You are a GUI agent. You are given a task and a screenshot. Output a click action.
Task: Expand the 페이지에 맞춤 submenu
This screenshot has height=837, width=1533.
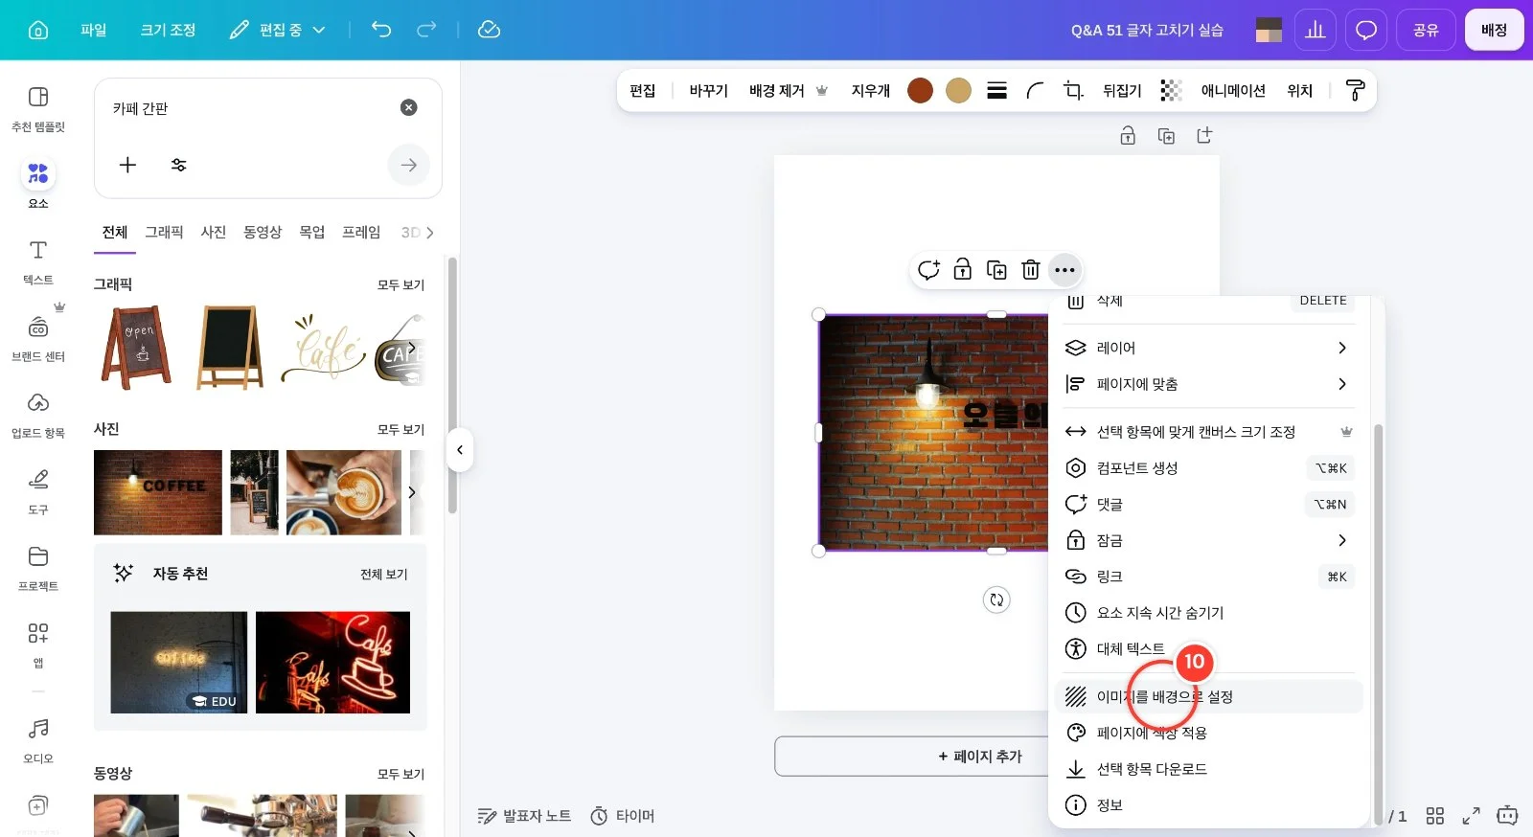coord(1211,384)
